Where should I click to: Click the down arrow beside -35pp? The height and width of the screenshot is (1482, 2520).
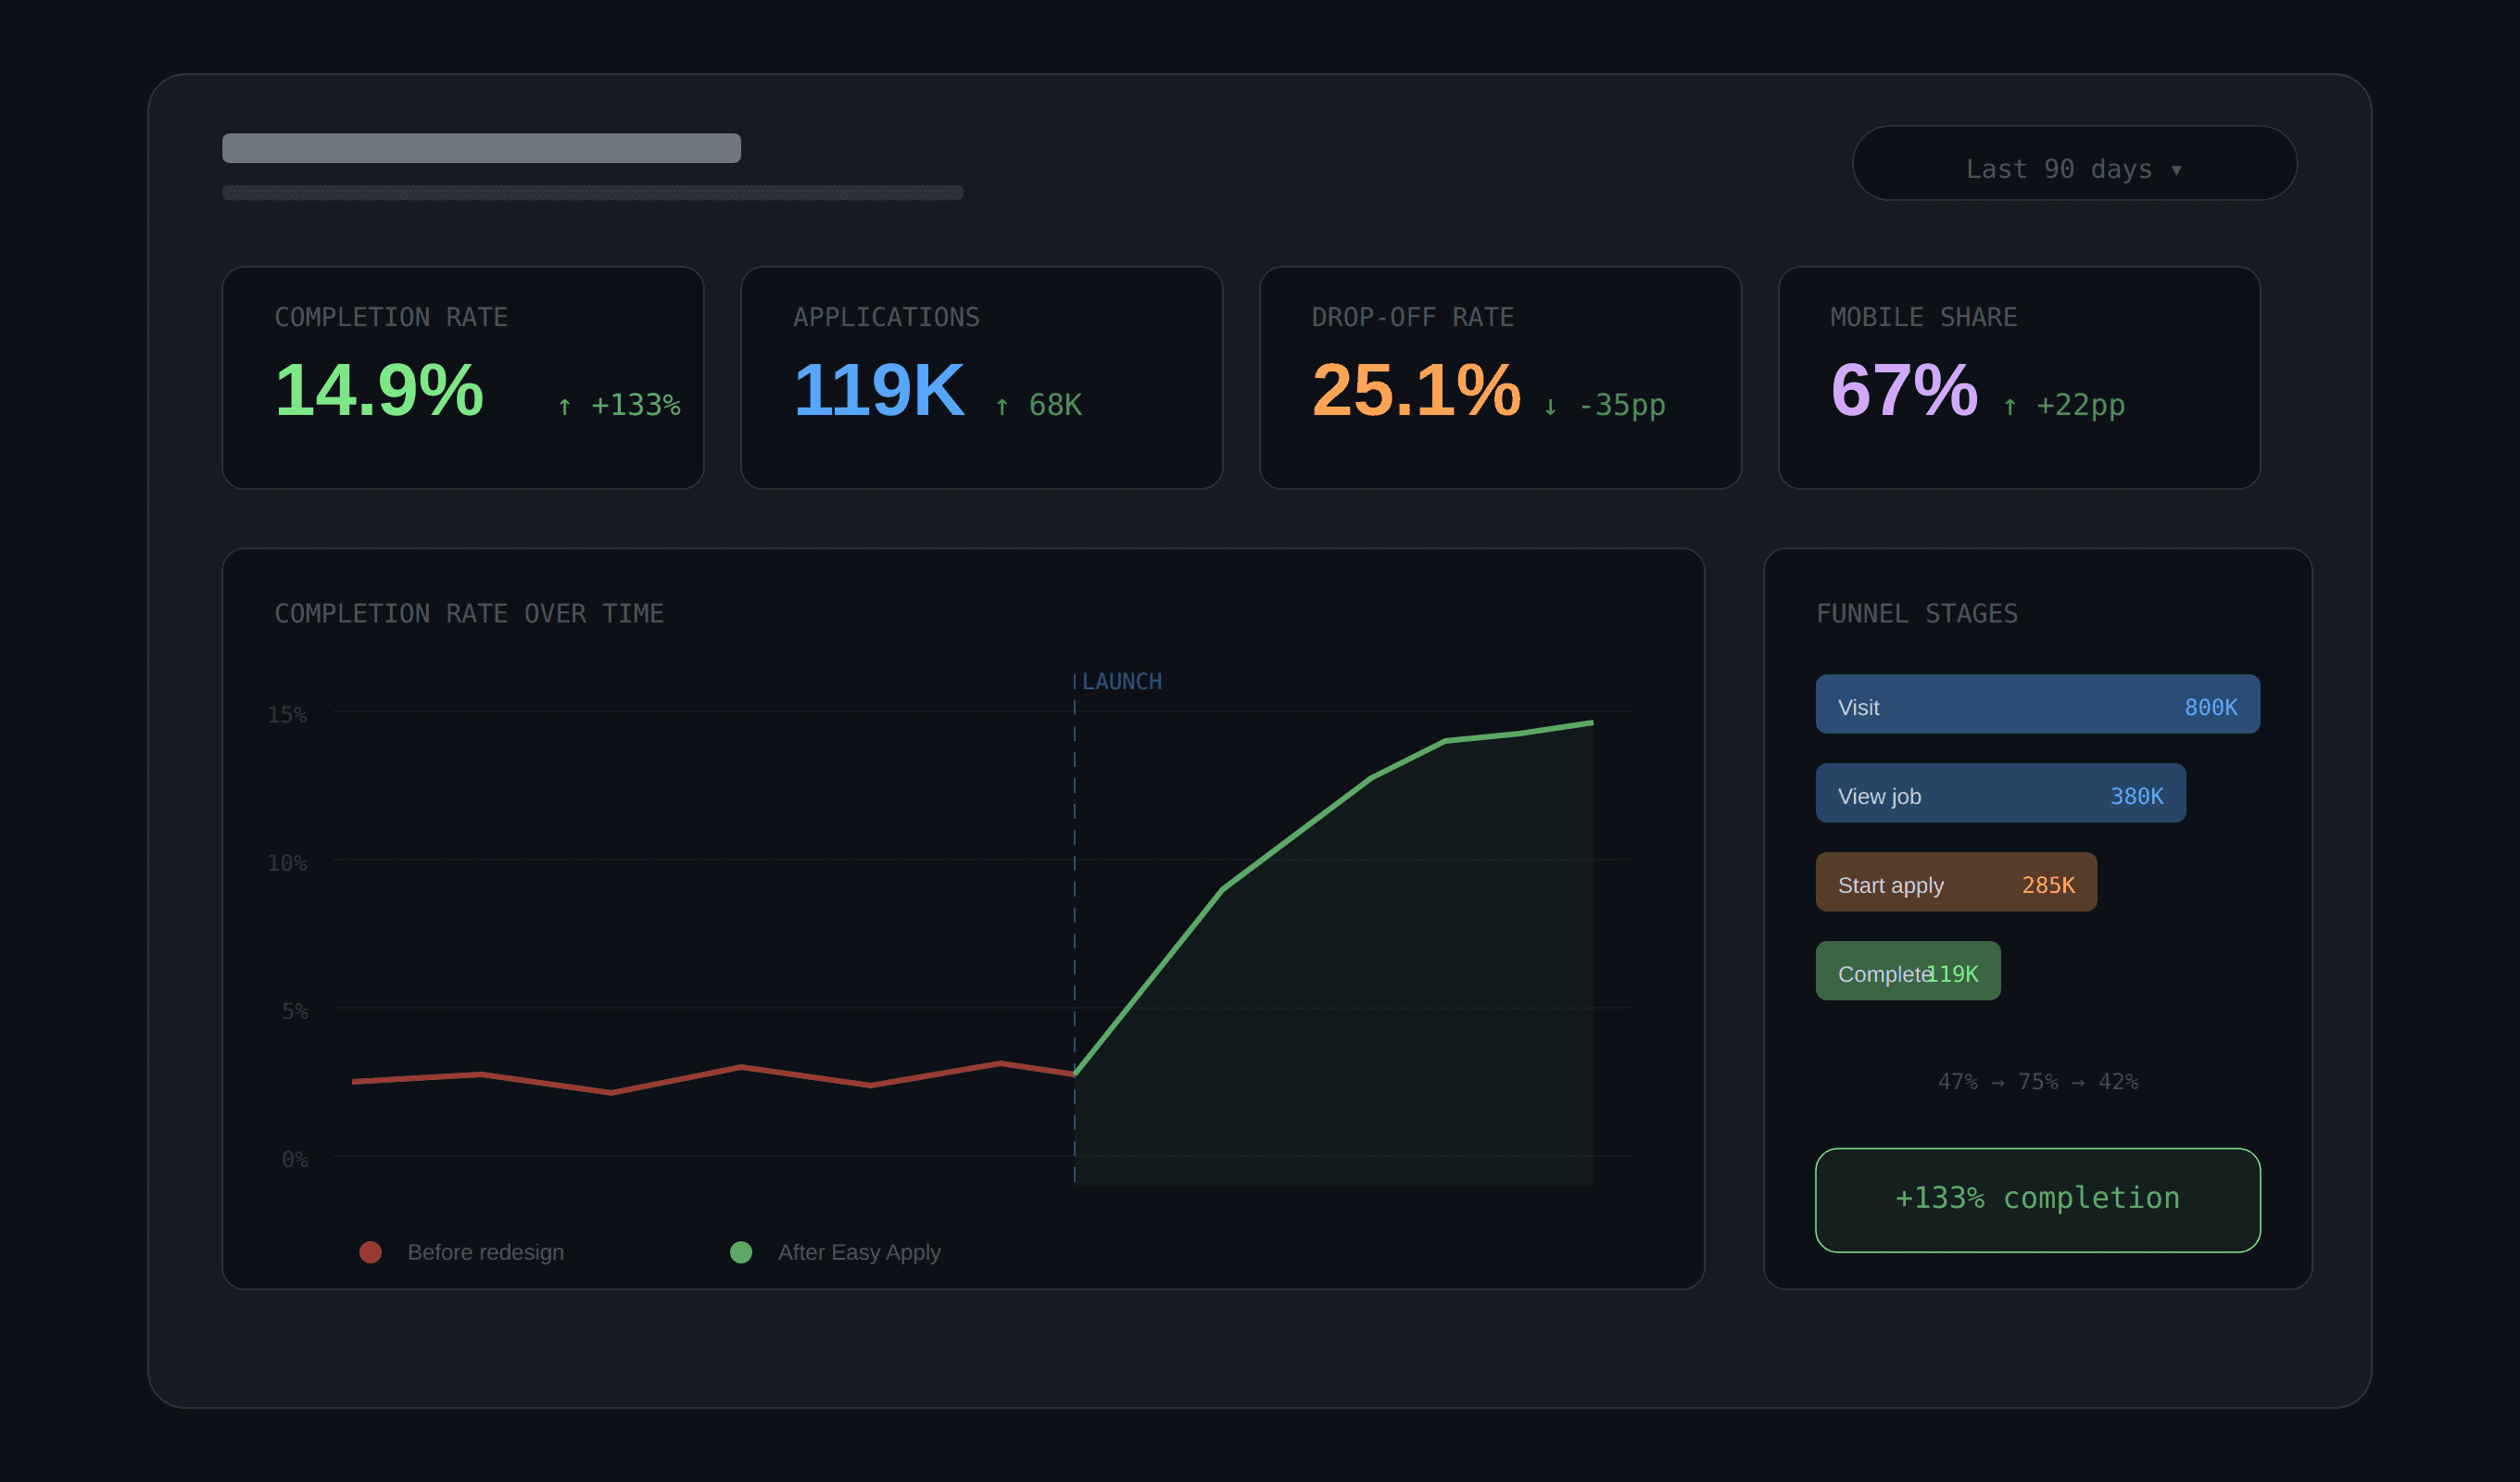pyautogui.click(x=1549, y=406)
